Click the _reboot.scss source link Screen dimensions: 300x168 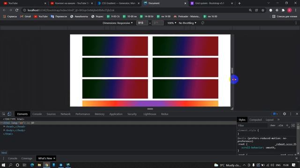click(285, 144)
